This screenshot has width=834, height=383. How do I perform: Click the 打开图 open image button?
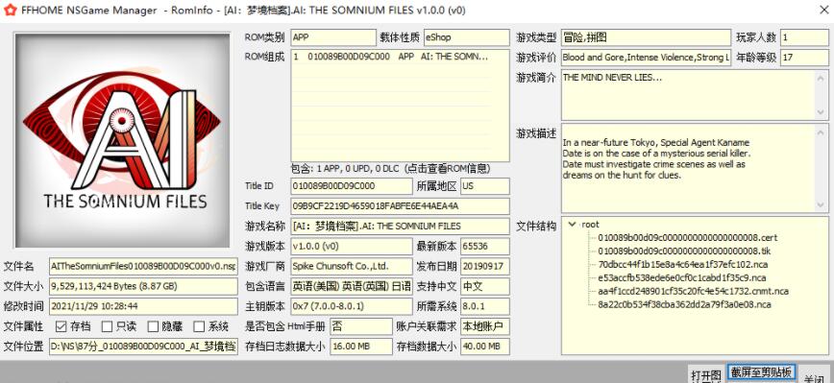705,374
